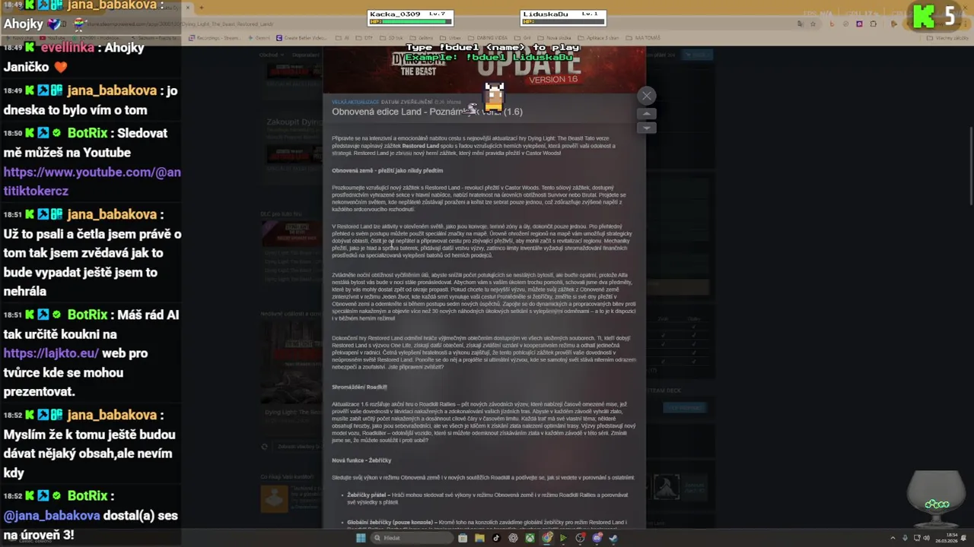
Task: Click the brandy glass widget icon
Action: pos(937,499)
